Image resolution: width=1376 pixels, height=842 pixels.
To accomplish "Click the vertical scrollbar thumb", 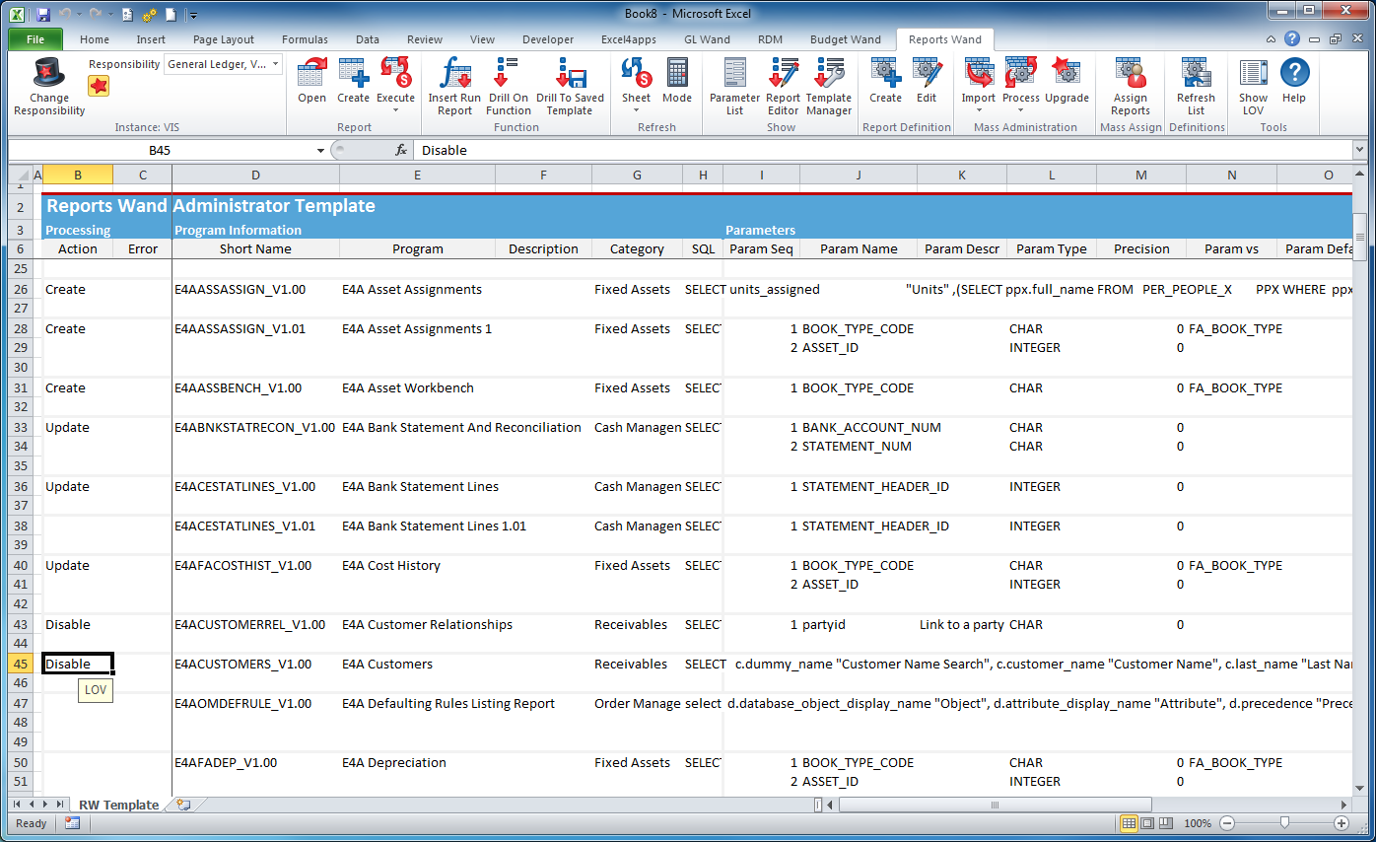I will [x=1360, y=237].
